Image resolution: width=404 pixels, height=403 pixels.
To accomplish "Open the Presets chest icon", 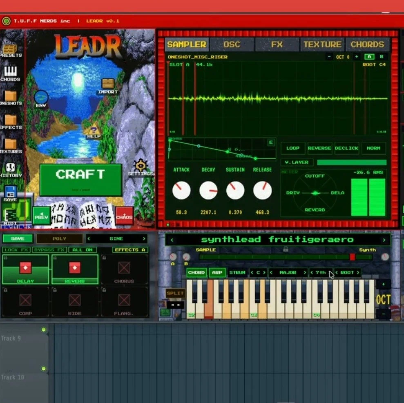I will (x=10, y=49).
